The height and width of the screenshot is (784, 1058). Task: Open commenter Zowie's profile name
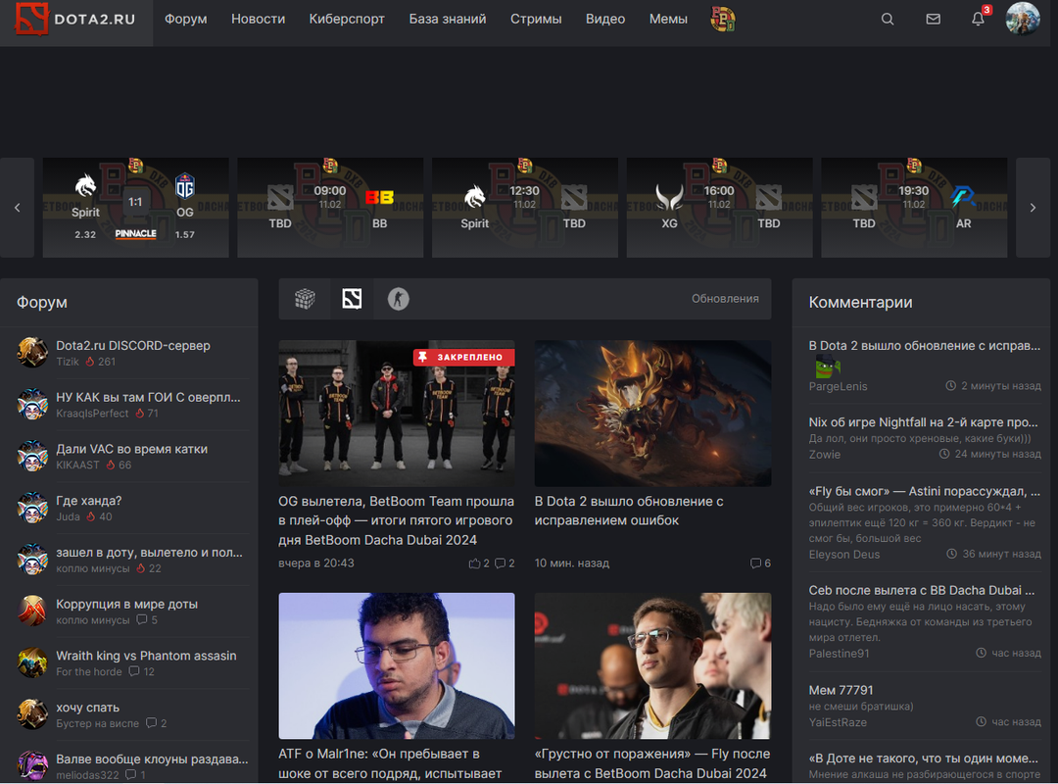825,455
